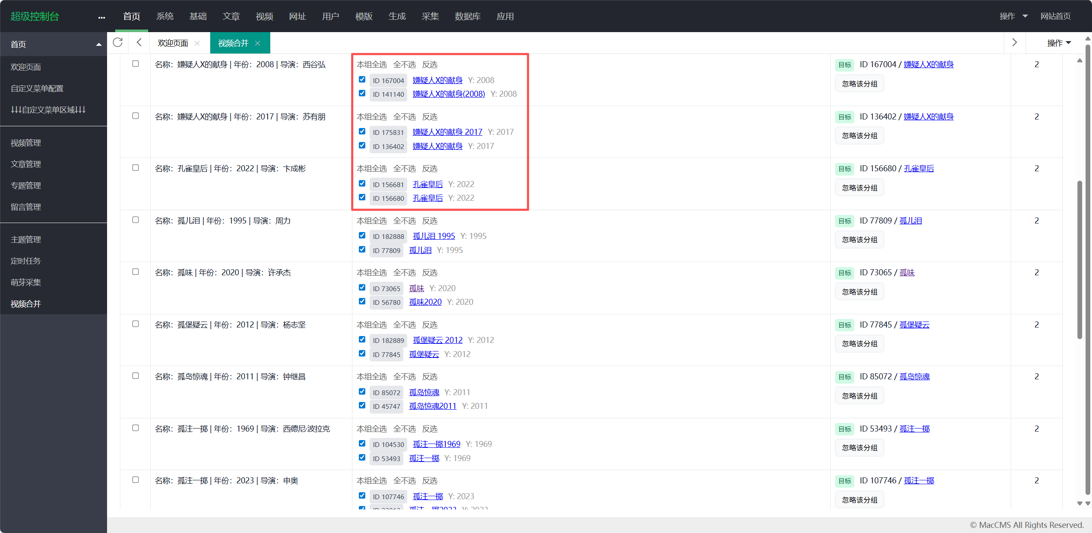Check the row for 嫌疑人X的献身 2017
The image size is (1092, 533).
coord(135,116)
